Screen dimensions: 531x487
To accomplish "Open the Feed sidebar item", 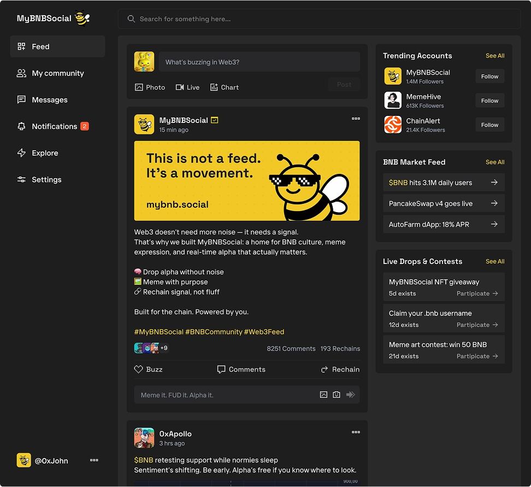I will pos(57,46).
